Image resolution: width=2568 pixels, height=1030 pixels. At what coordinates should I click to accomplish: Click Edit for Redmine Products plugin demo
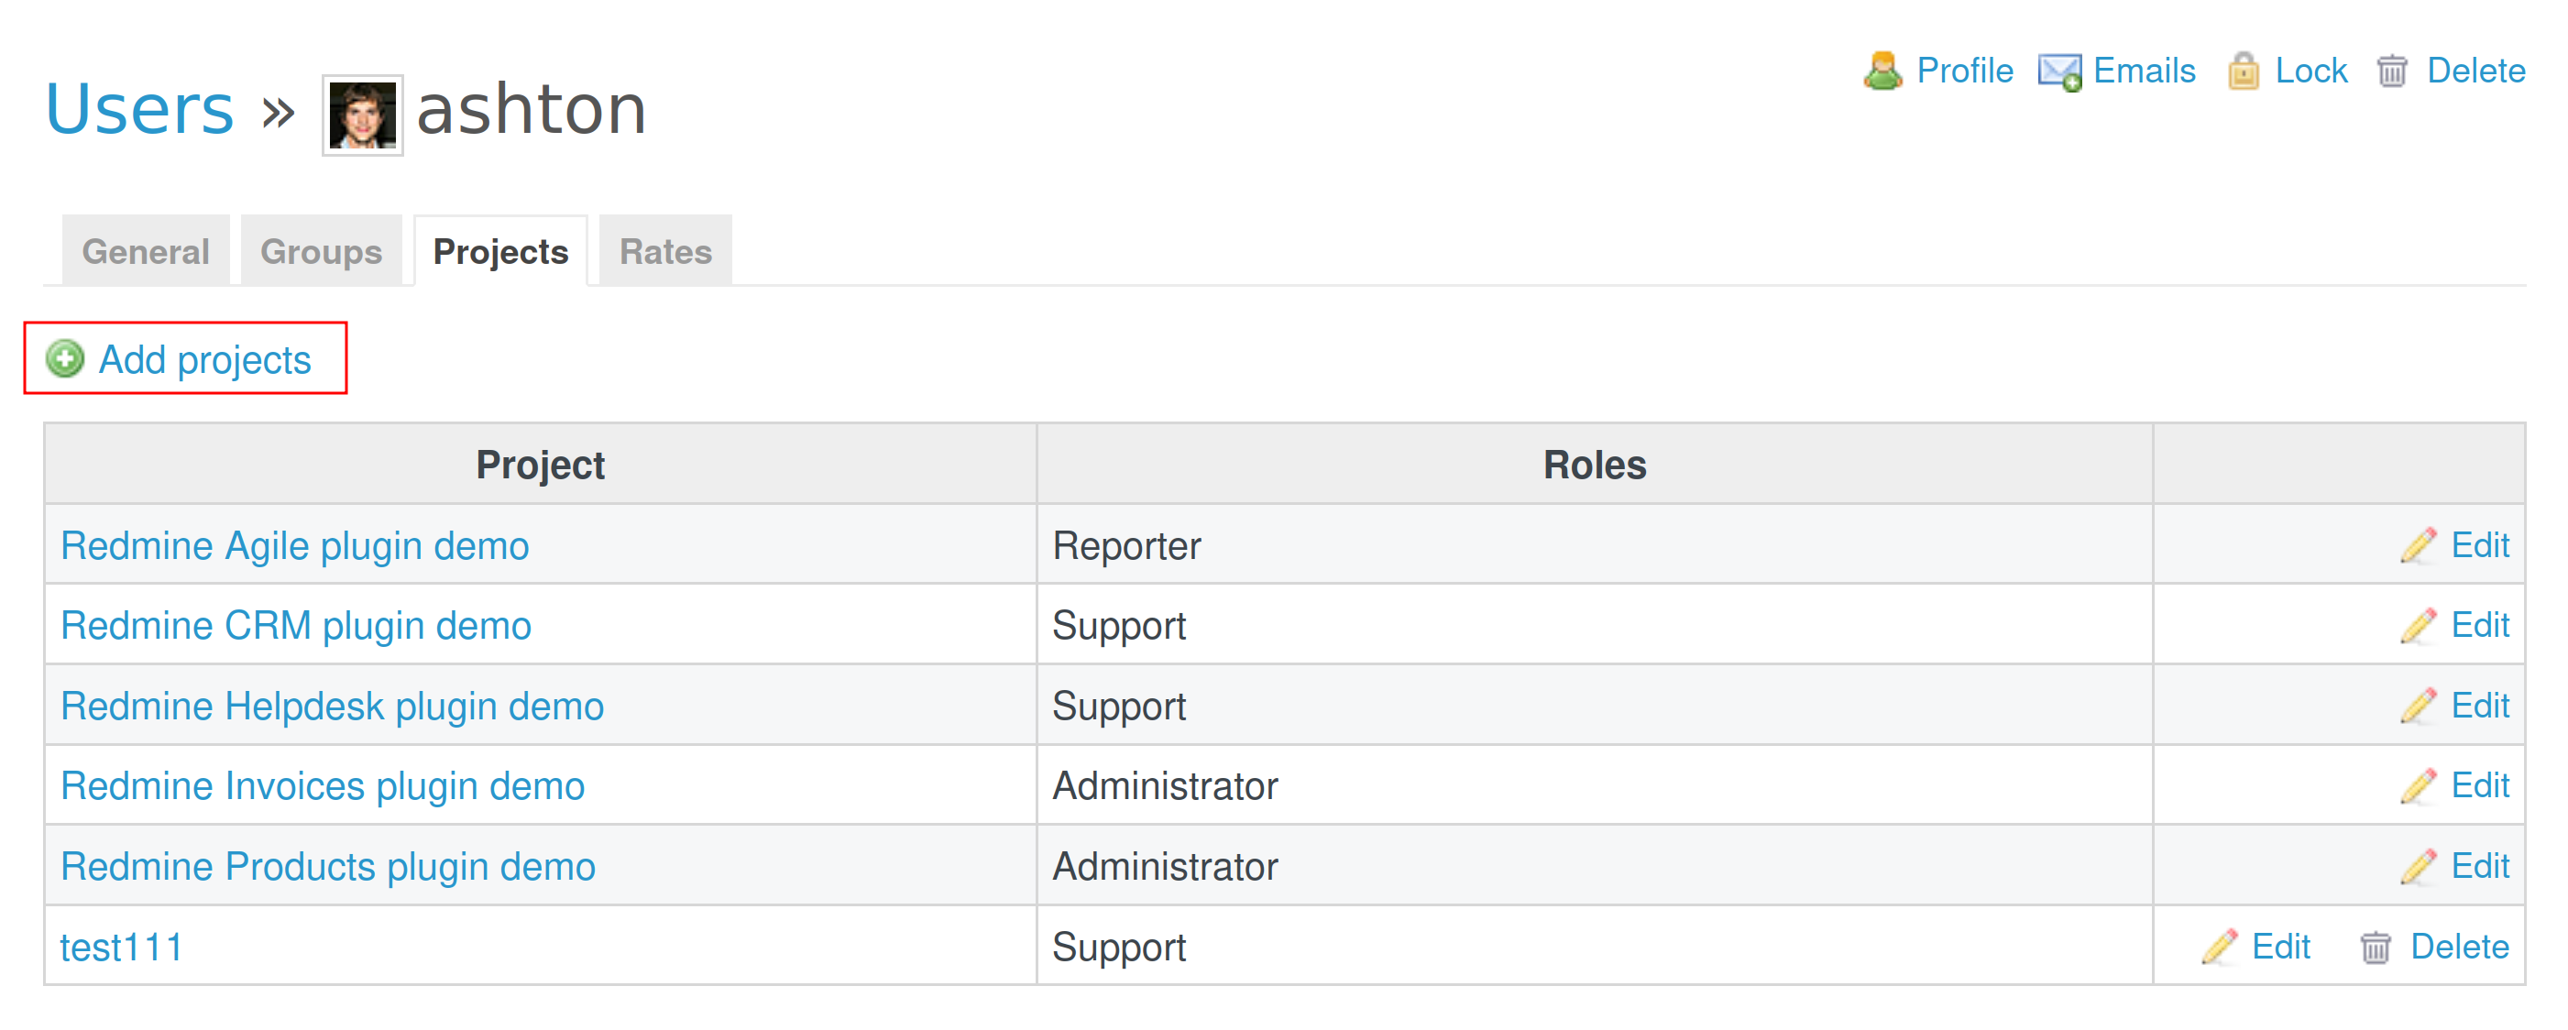(2479, 865)
